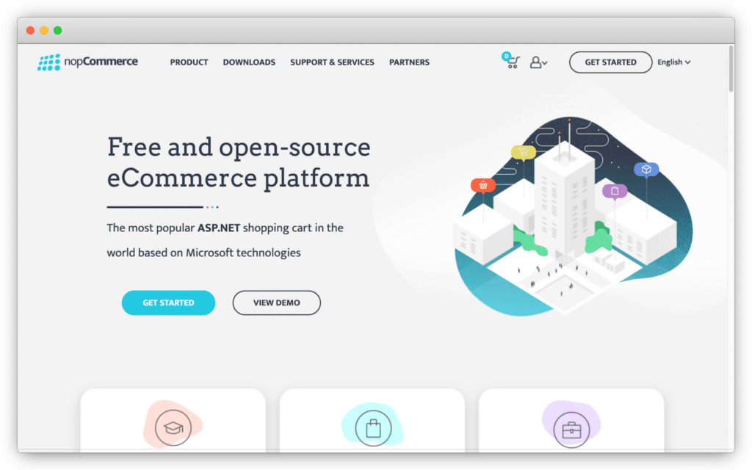Click the shopping cart icon
The width and height of the screenshot is (752, 470).
pos(513,63)
